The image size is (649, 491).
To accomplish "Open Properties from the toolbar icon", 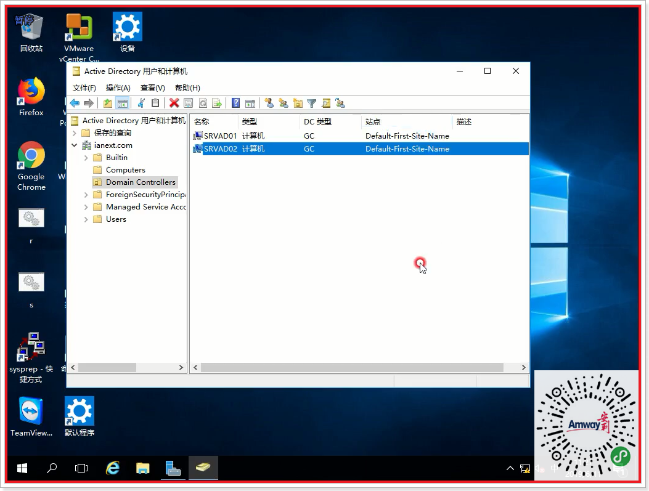I will point(189,103).
